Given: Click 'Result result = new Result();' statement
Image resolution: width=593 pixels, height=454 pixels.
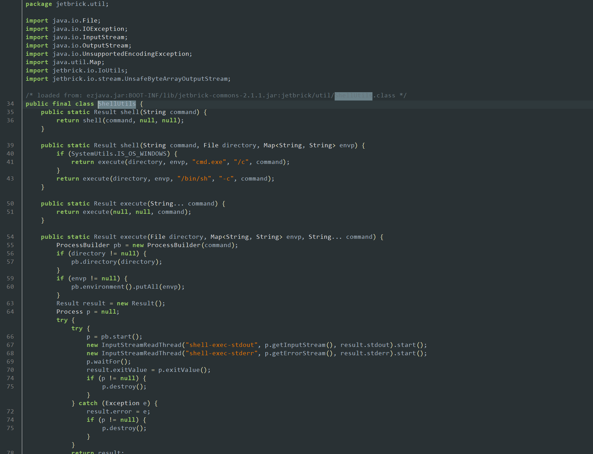Looking at the screenshot, I should (x=111, y=303).
